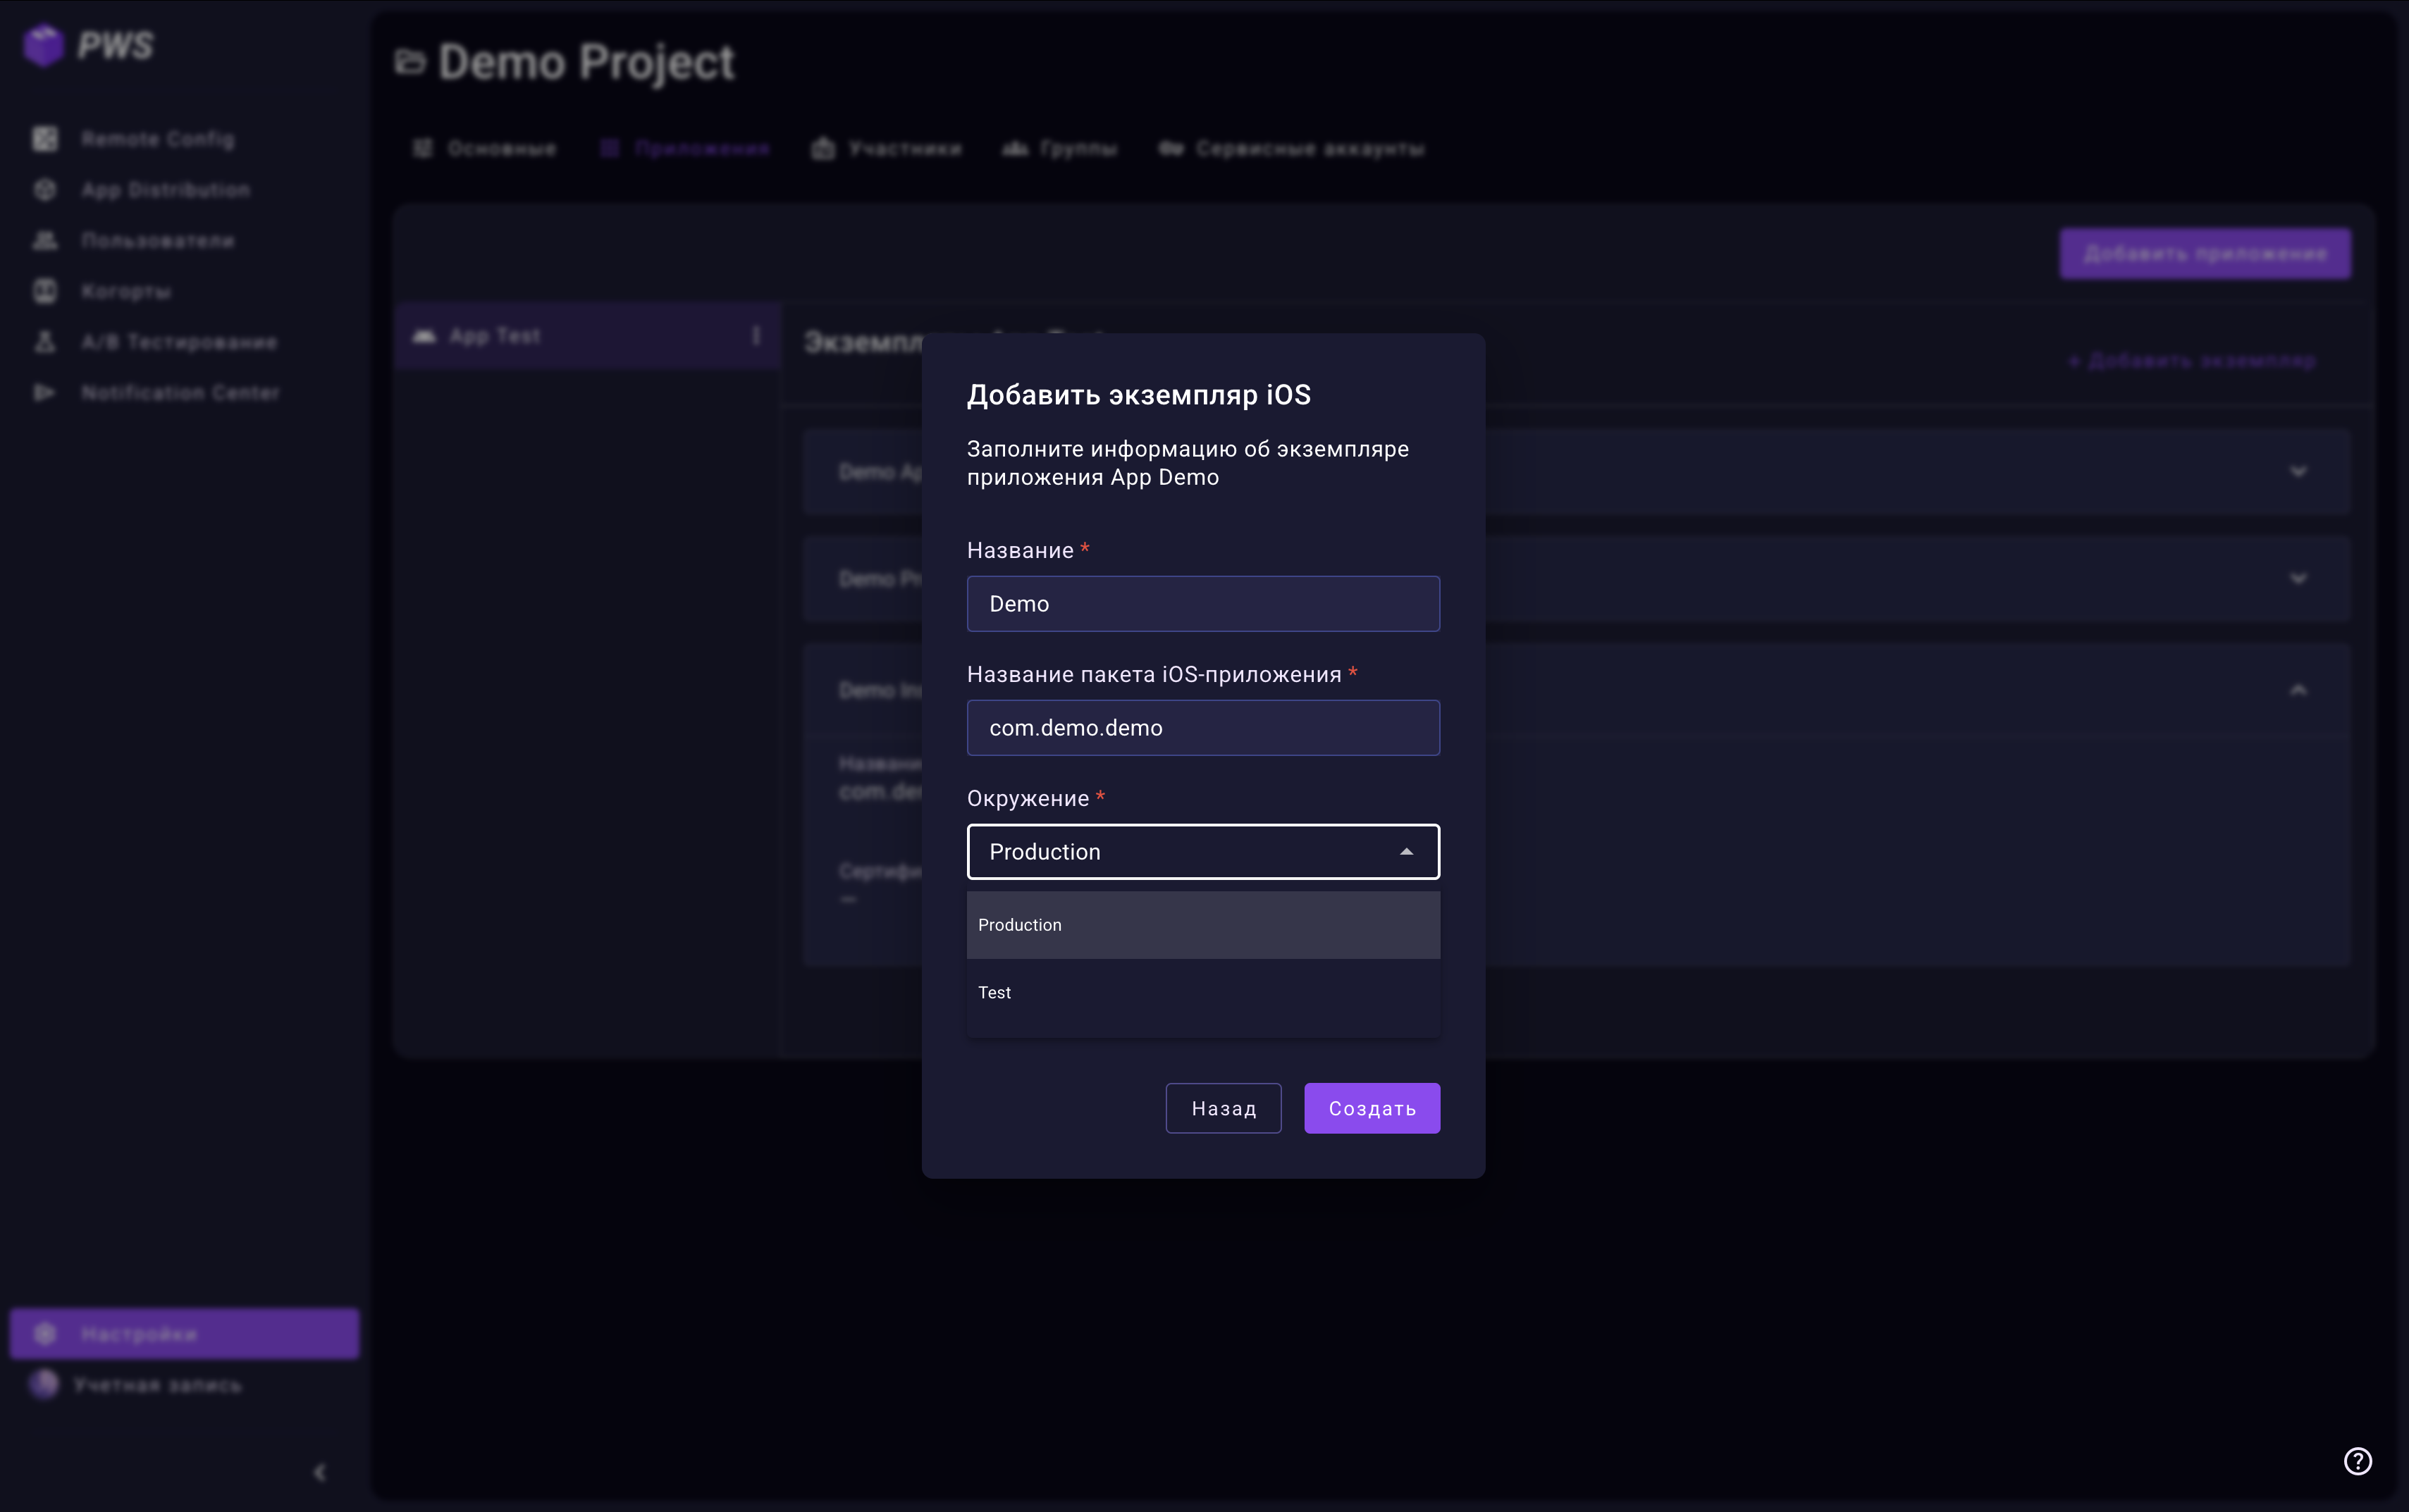Click the A/B testing flask icon

[45, 342]
